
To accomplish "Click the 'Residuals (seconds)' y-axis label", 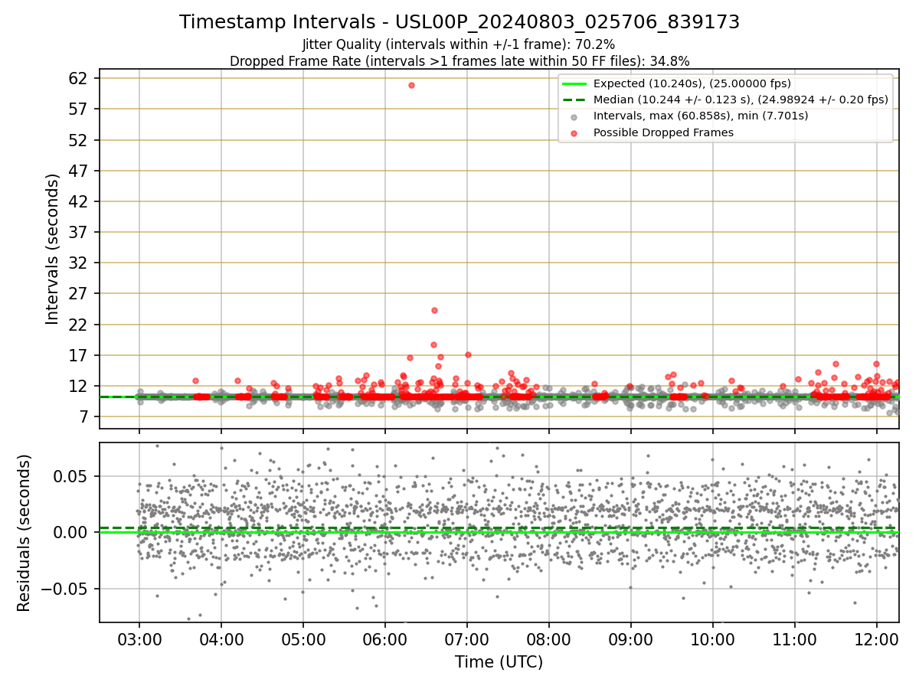I will [24, 533].
